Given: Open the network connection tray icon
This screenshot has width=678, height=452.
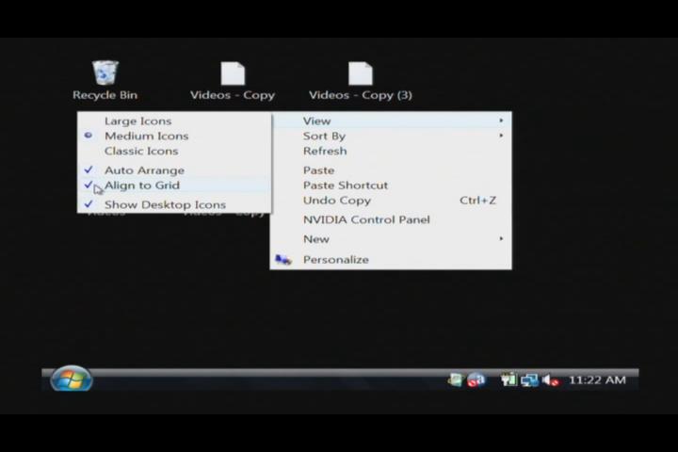Looking at the screenshot, I should [529, 380].
